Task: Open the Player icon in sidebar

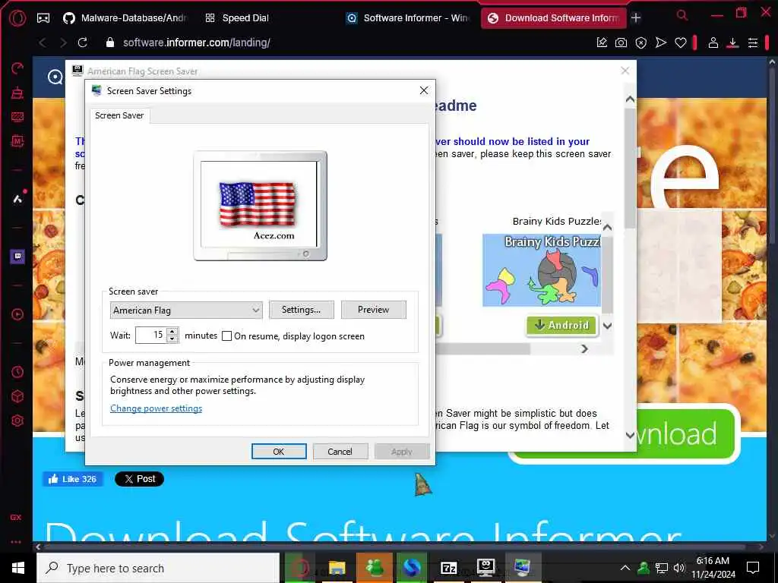Action: tap(17, 314)
